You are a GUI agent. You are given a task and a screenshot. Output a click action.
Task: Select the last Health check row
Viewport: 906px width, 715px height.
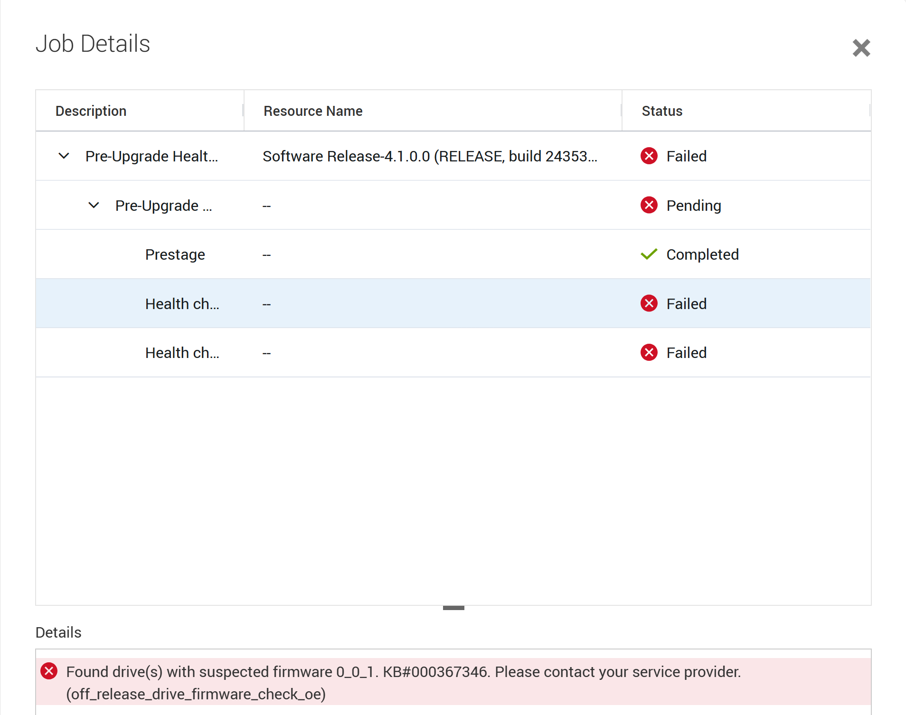pyautogui.click(x=182, y=353)
